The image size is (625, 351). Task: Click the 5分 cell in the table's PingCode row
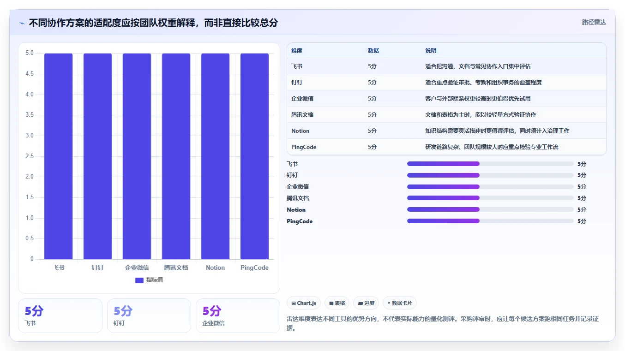[x=372, y=147]
